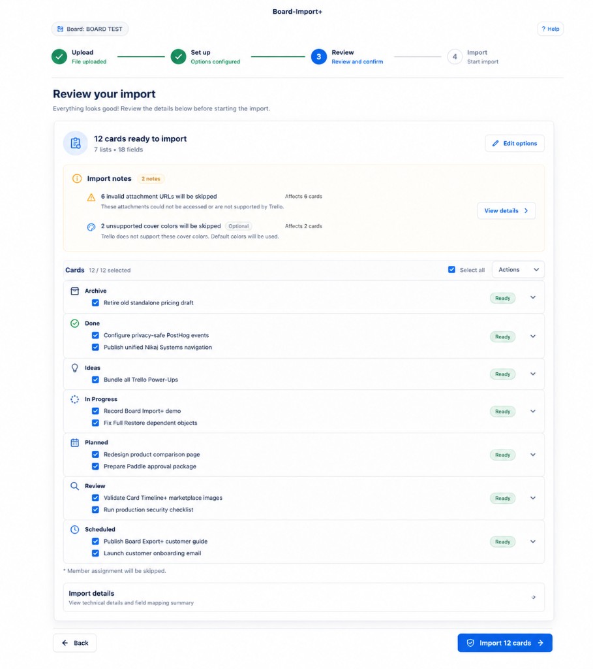Uncheck Validate Card Timeline+ marketplace images
Image resolution: width=593 pixels, height=669 pixels.
point(95,498)
